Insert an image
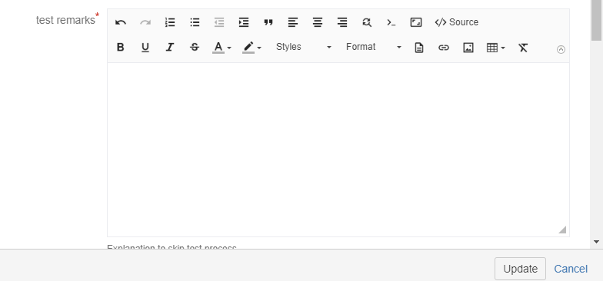Image resolution: width=603 pixels, height=281 pixels. (468, 48)
